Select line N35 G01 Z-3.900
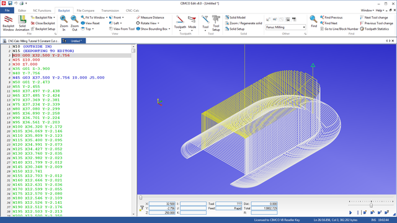 tap(31, 69)
